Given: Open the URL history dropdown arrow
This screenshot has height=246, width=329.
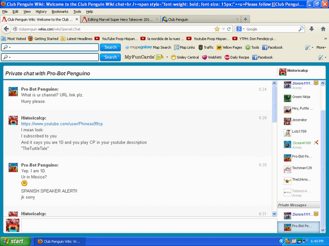Looking at the screenshot, I should click(x=223, y=29).
